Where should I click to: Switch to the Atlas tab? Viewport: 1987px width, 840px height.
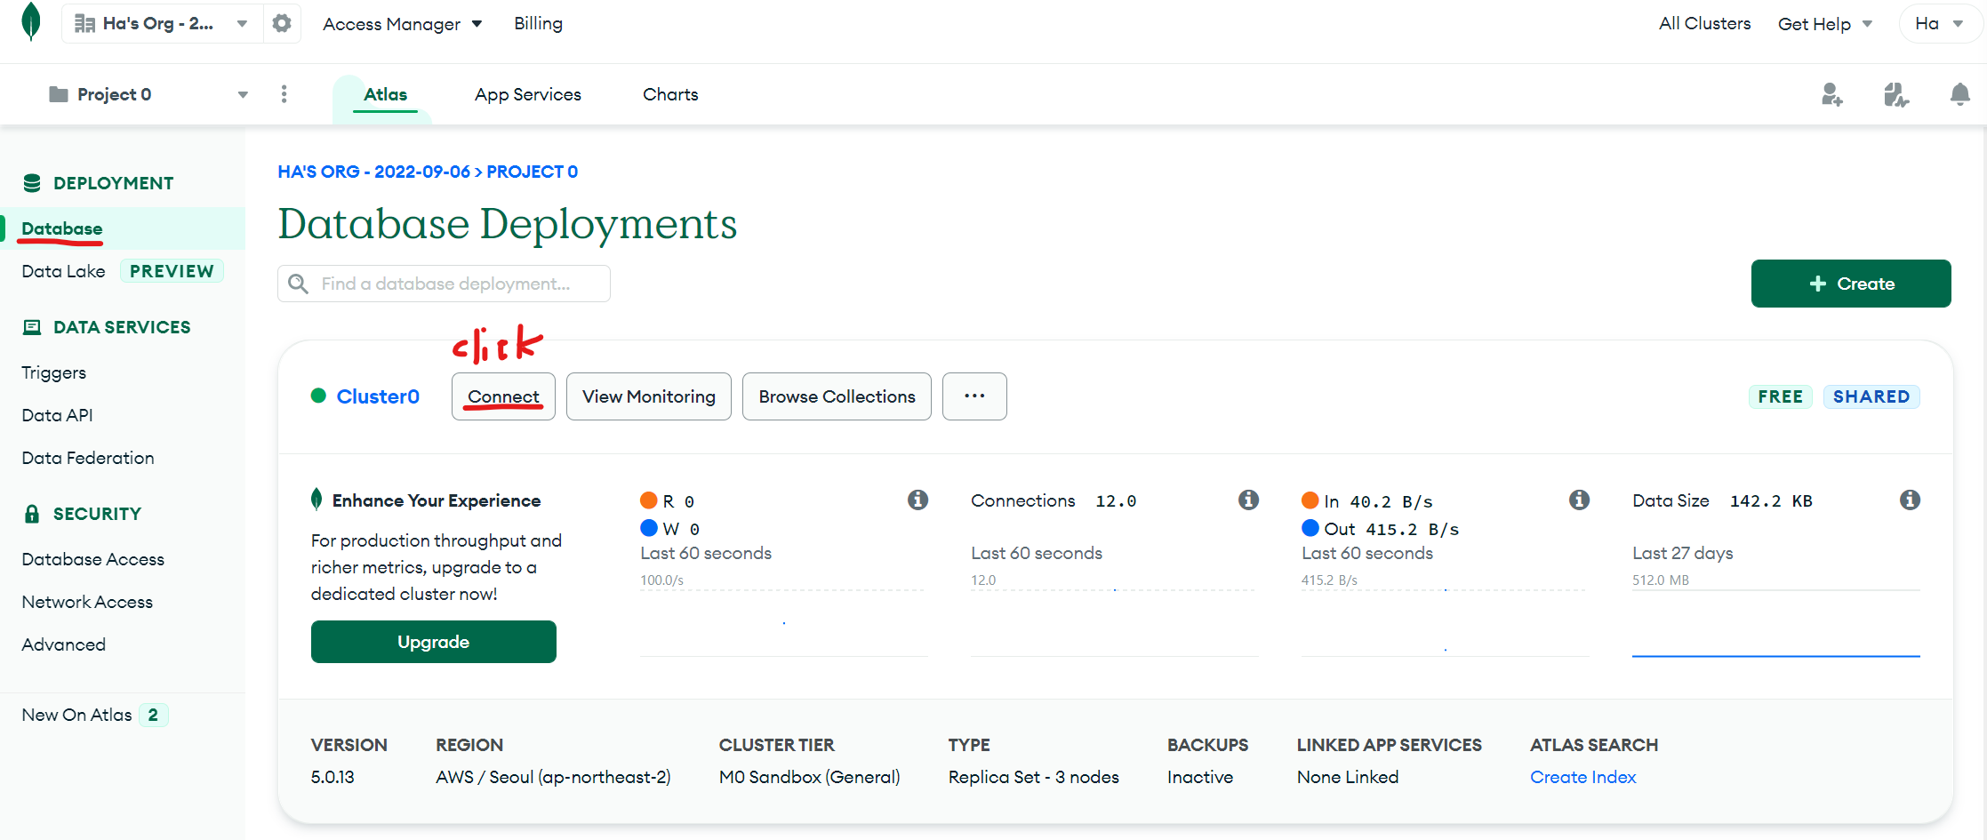(x=385, y=94)
